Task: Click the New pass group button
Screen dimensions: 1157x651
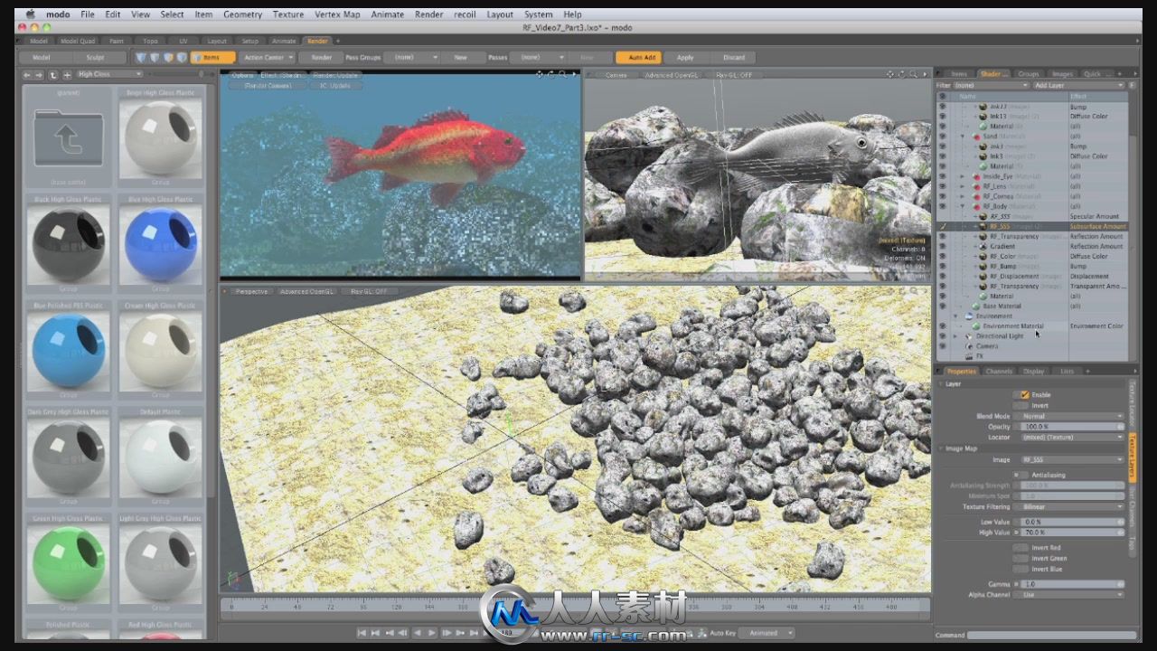Action: (461, 57)
